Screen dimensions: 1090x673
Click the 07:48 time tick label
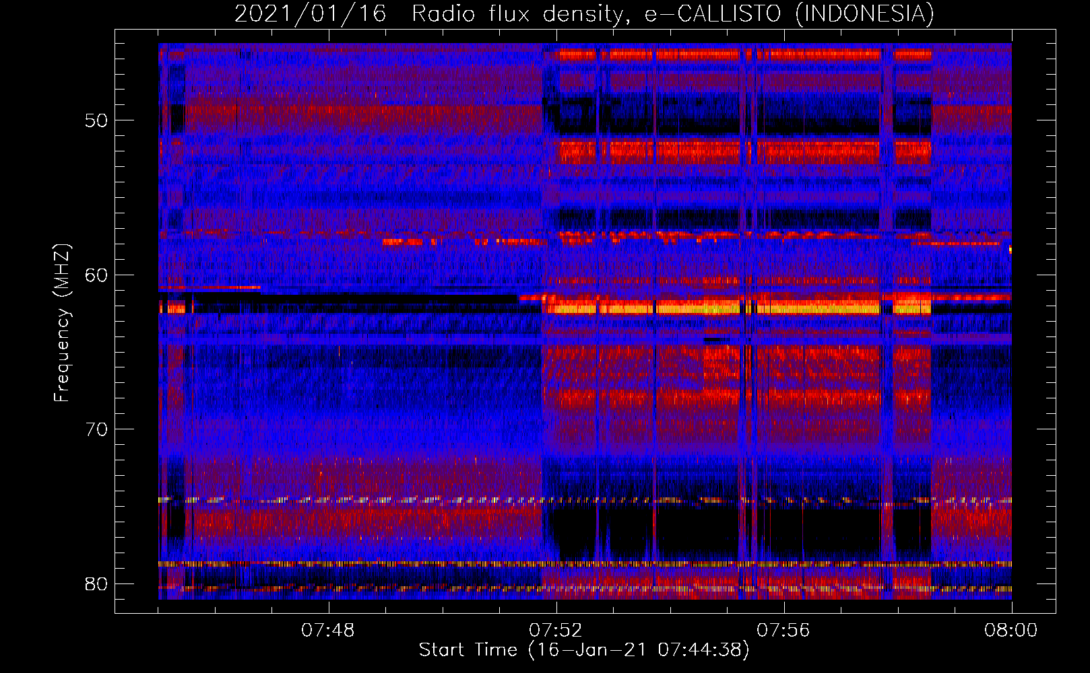point(328,631)
